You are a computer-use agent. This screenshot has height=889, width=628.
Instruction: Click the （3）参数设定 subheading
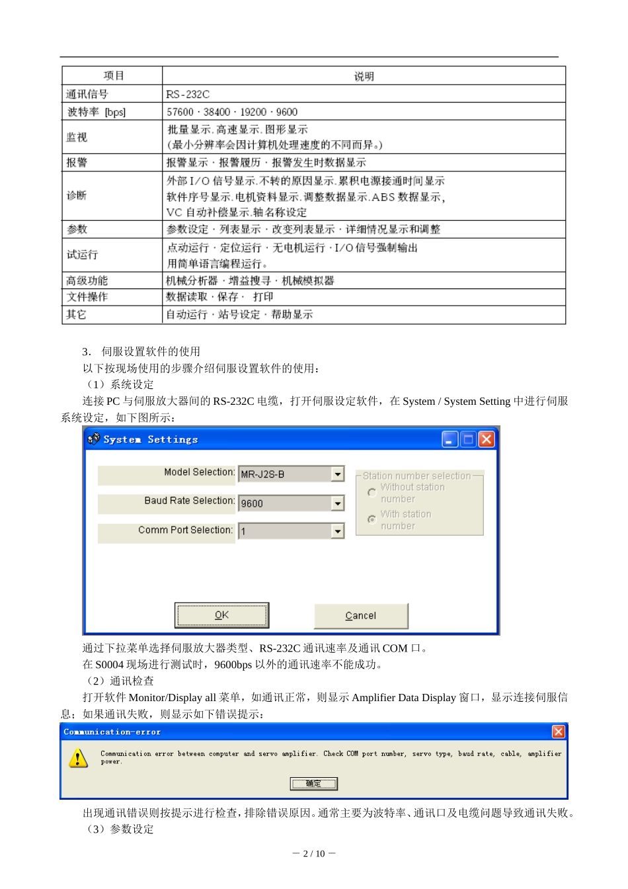click(118, 829)
